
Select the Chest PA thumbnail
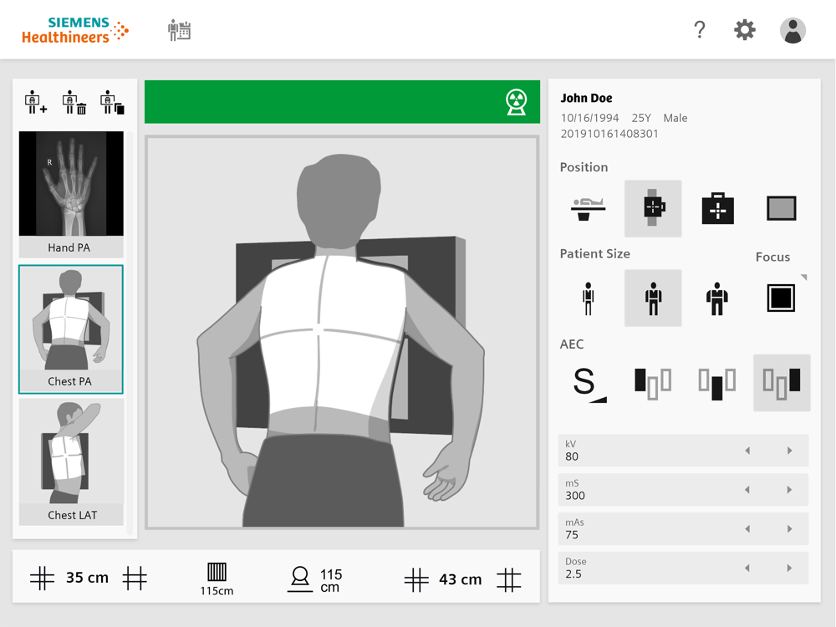(71, 329)
